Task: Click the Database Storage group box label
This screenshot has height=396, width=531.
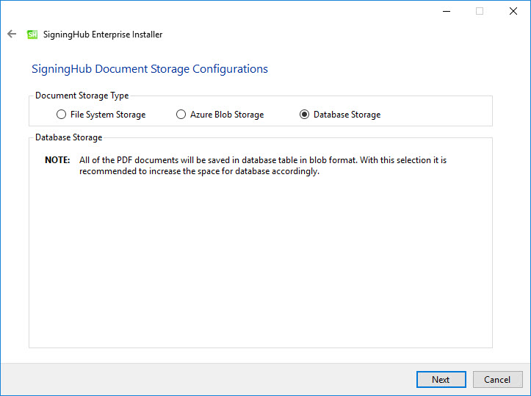Action: [69, 137]
